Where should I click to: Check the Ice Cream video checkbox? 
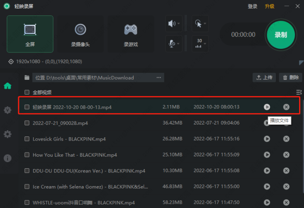pyautogui.click(x=27, y=186)
